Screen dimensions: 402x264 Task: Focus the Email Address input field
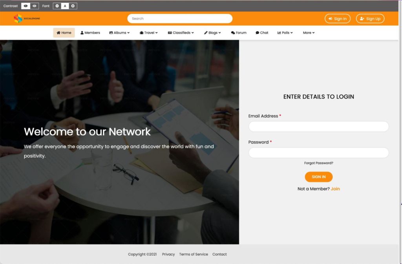(319, 127)
